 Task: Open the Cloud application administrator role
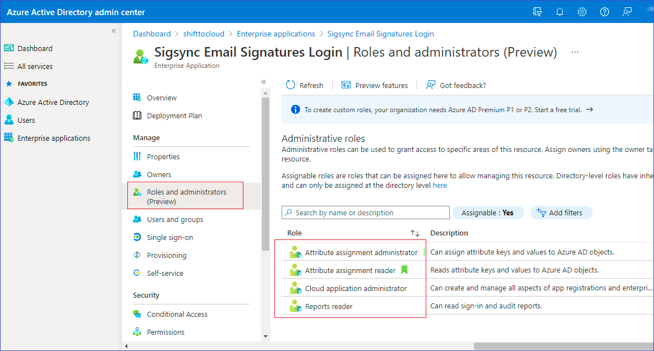click(x=356, y=288)
